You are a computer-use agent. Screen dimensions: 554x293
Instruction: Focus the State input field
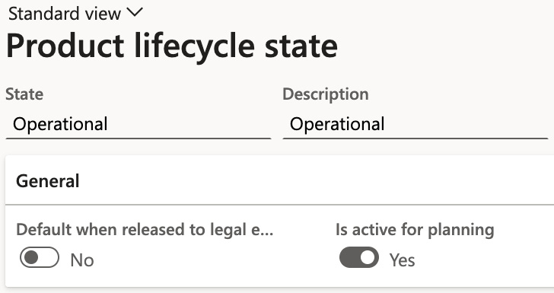click(138, 124)
